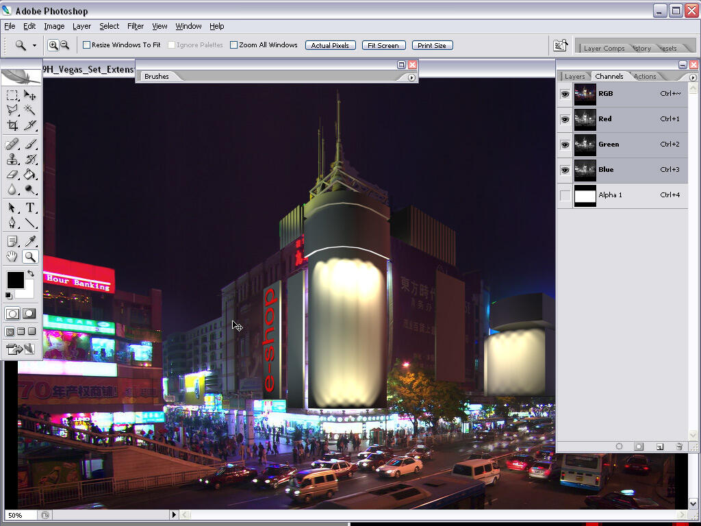Save selection as channel icon
The image size is (701, 526).
click(639, 446)
